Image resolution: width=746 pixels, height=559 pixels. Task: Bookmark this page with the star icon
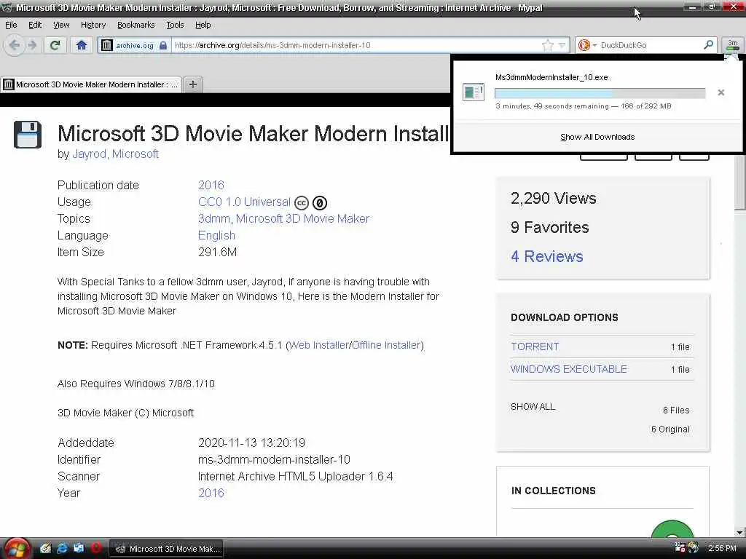pyautogui.click(x=548, y=45)
